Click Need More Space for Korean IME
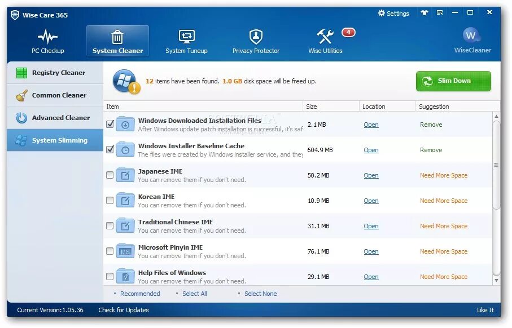 [x=444, y=201]
